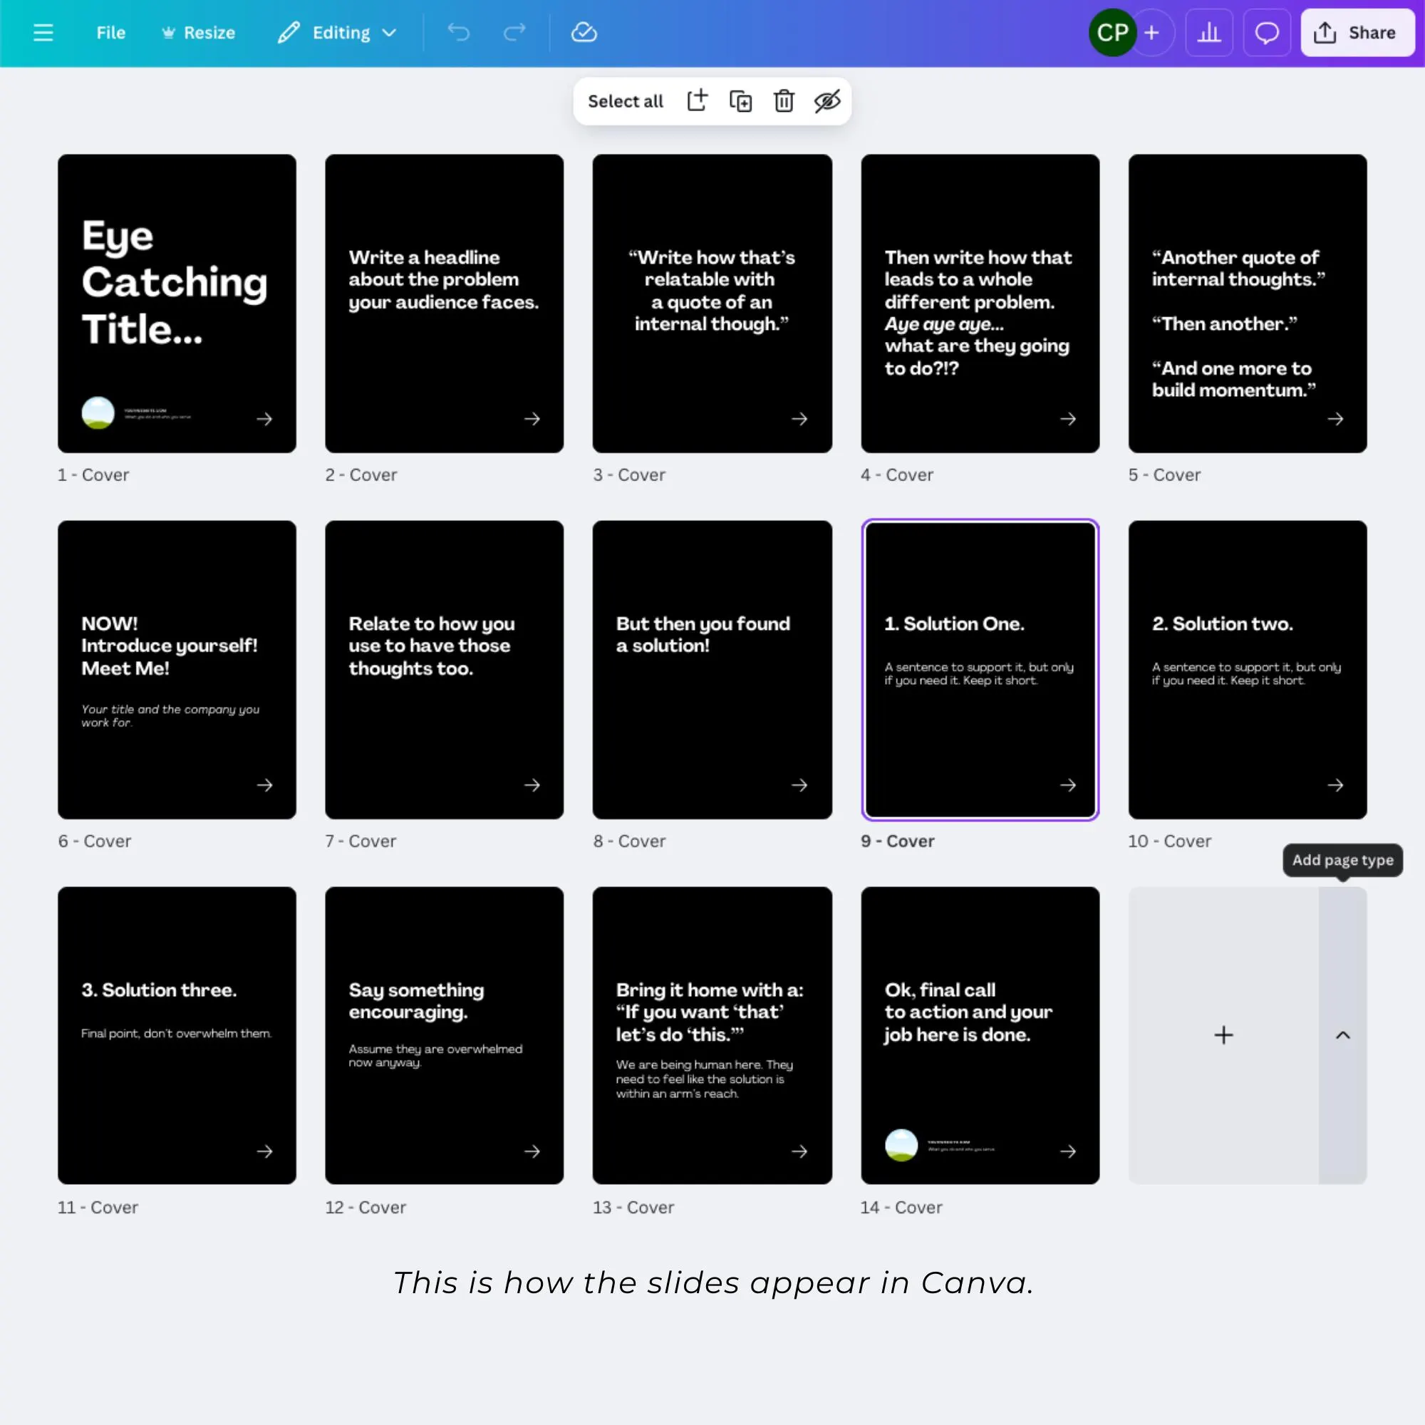The image size is (1425, 1425).
Task: Select the final call to action slide
Action: [x=980, y=1035]
